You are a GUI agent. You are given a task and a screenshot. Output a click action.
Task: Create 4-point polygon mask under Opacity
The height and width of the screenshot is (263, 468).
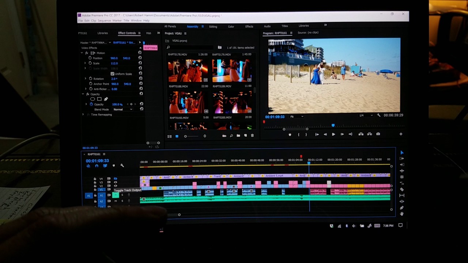point(99,99)
